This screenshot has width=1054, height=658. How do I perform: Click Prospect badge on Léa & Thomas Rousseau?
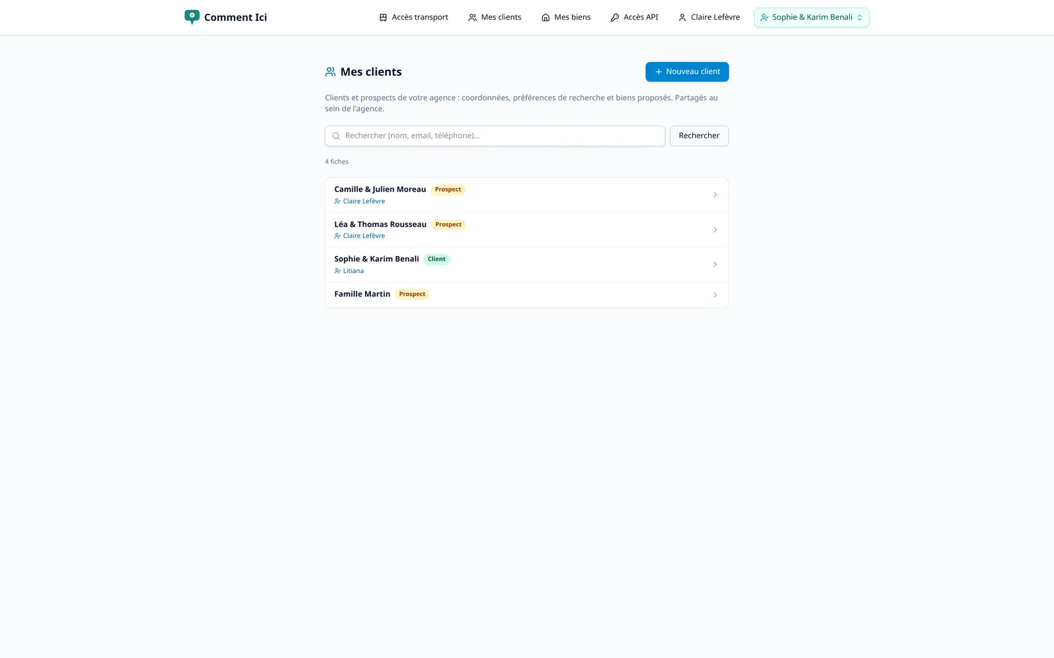tap(449, 224)
